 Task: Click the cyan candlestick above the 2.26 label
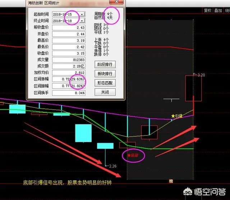(105, 146)
